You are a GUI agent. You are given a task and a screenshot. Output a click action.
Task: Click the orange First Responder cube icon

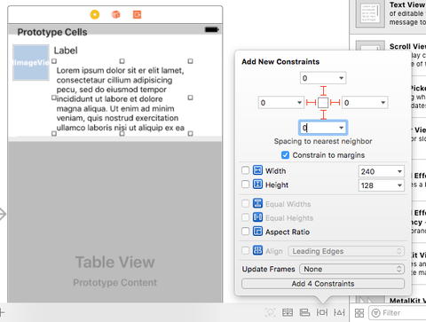point(116,14)
